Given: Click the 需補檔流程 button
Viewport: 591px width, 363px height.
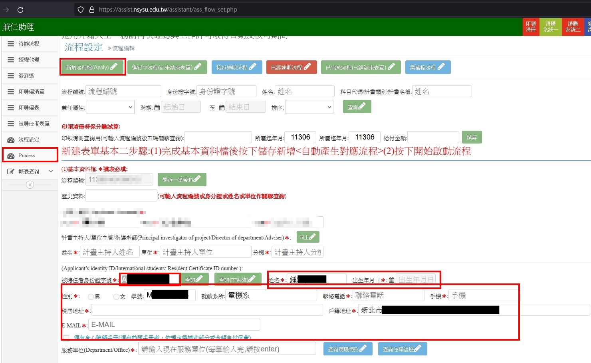Looking at the screenshot, I should [428, 67].
